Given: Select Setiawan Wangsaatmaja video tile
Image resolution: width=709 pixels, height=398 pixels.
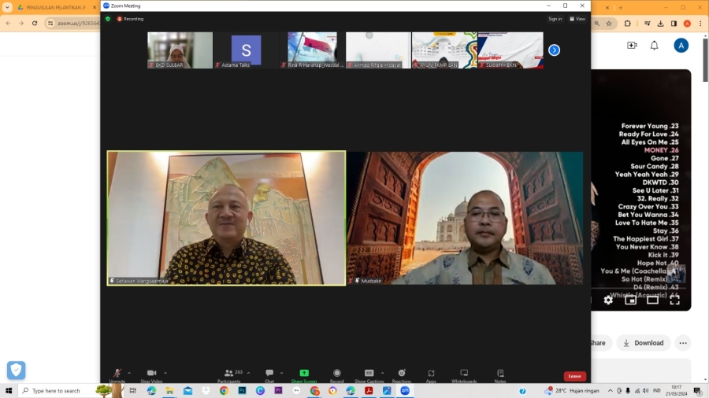Looking at the screenshot, I should [x=227, y=218].
